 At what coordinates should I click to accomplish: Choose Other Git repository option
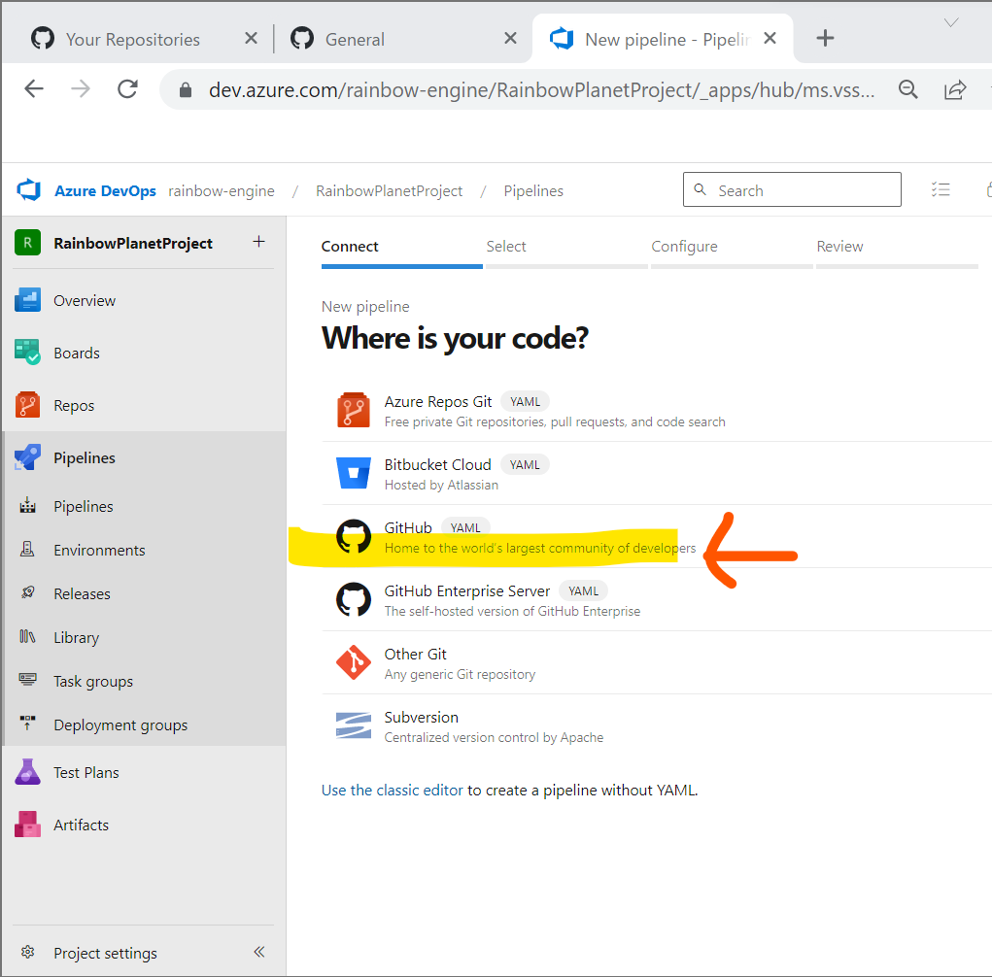point(657,662)
